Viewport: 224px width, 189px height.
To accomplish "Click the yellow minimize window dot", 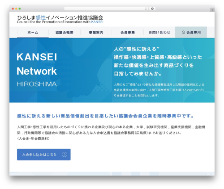I will [x=16, y=9].
